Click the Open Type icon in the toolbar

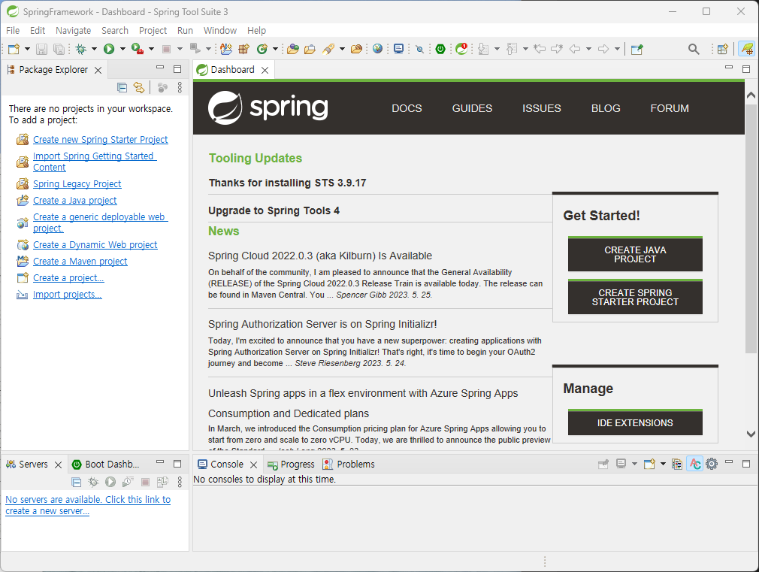pos(292,49)
